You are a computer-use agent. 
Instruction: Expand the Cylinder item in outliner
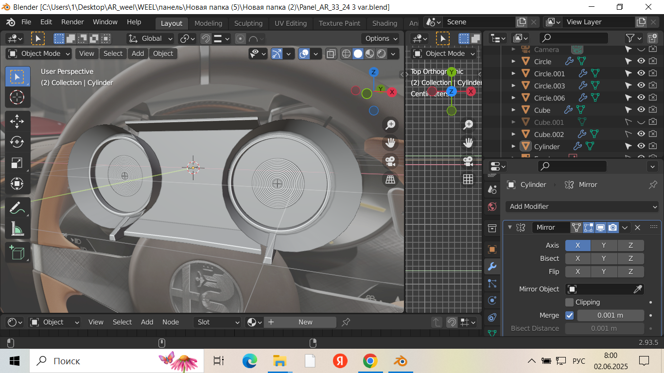click(x=513, y=146)
